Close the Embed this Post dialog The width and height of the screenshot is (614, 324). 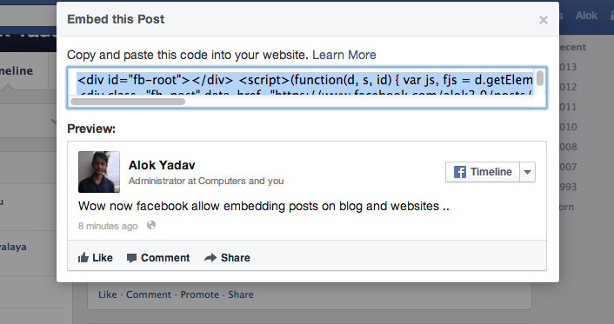544,20
